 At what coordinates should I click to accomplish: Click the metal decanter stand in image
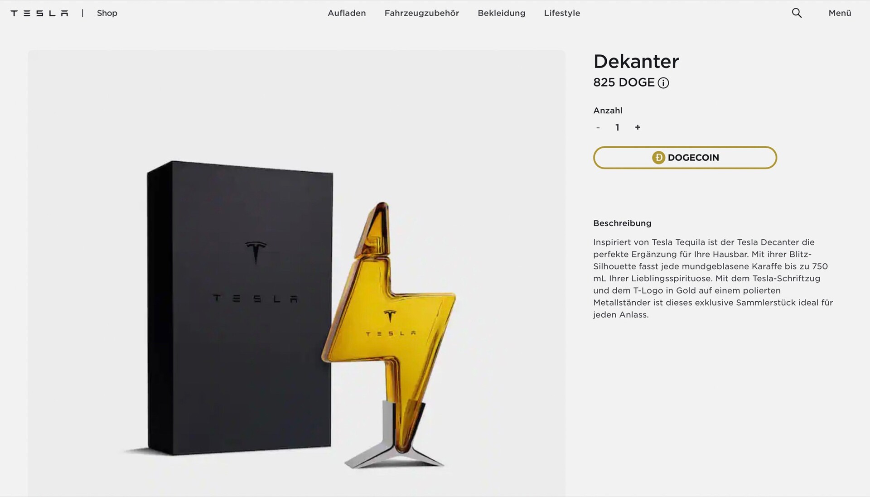click(394, 435)
